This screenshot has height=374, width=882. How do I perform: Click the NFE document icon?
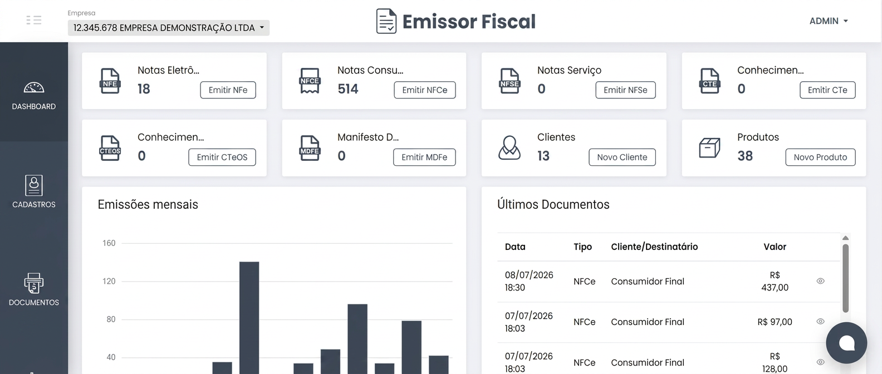[x=110, y=81]
